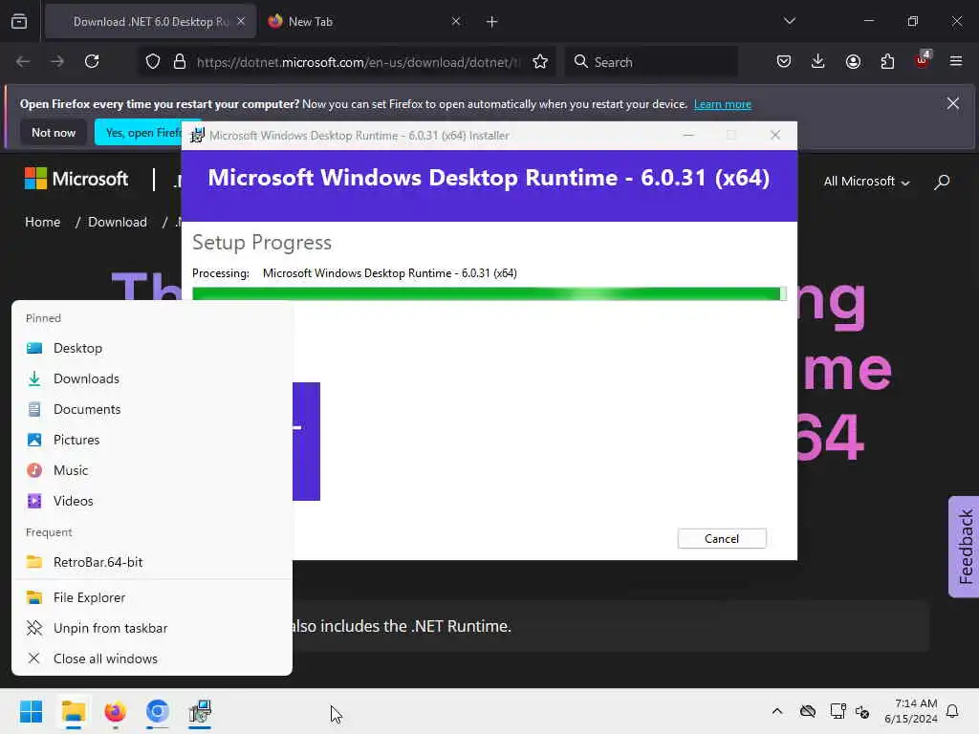View site security padlock info
This screenshot has height=734, width=979.
point(180,62)
